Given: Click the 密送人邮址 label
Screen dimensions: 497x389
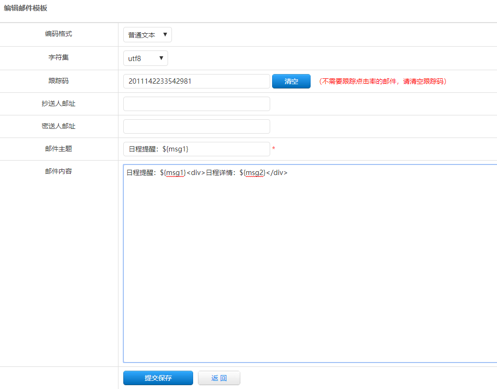Looking at the screenshot, I should click(x=59, y=126).
